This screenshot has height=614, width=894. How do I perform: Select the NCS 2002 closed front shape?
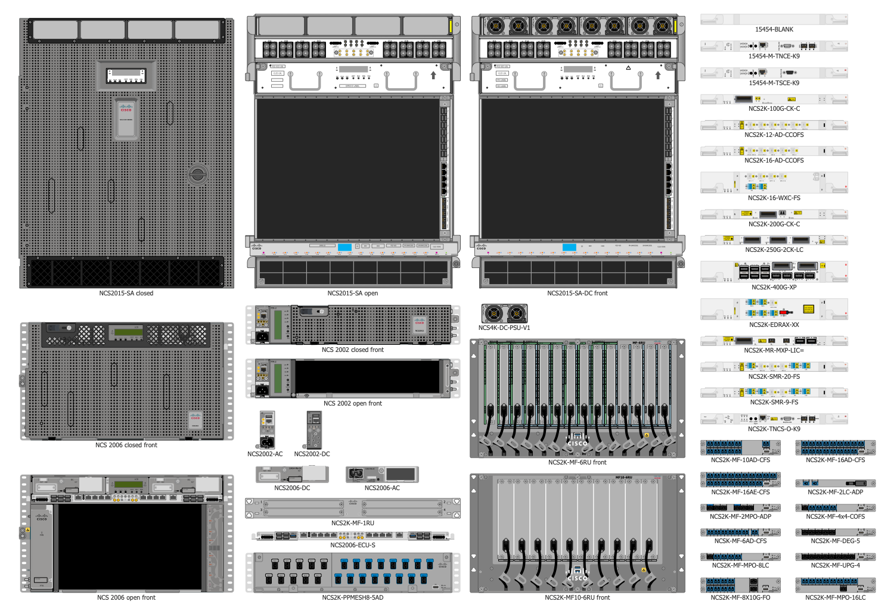(x=353, y=325)
